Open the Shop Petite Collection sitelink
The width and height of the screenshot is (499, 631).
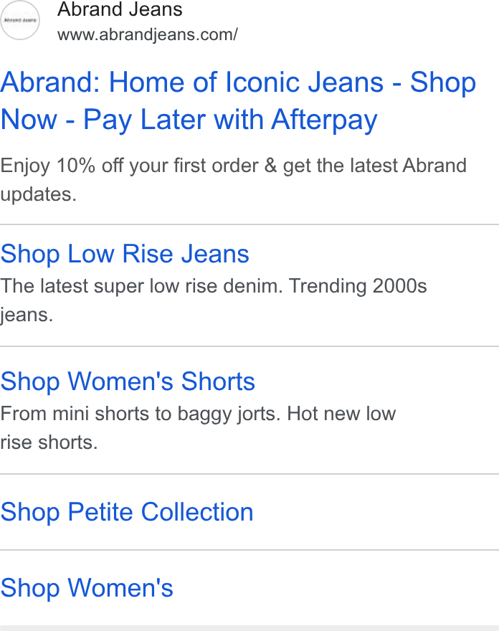127,512
